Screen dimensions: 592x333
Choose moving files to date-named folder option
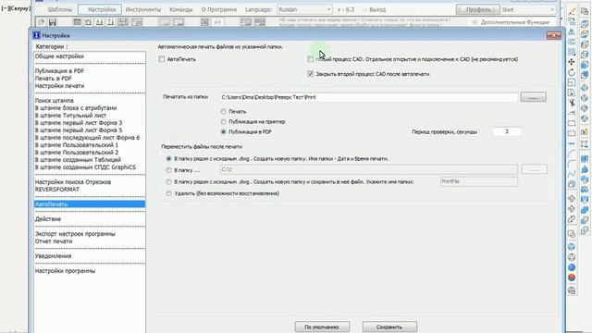coord(168,158)
